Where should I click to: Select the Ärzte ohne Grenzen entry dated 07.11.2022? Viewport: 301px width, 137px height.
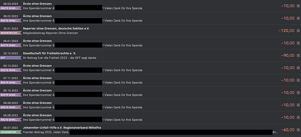click(x=37, y=78)
